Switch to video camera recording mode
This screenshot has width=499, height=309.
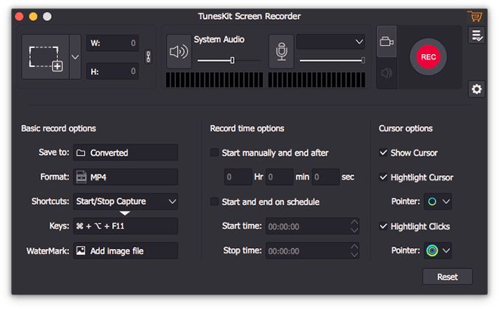tap(386, 41)
